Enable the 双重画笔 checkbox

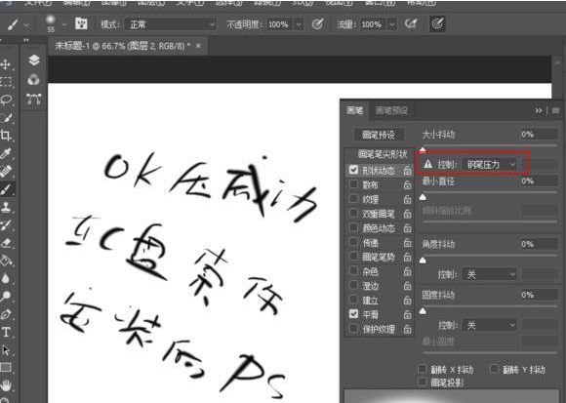(x=353, y=214)
